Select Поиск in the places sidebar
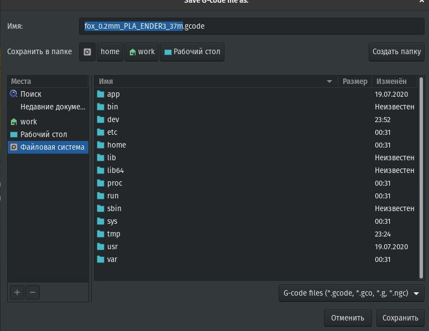 [x=48, y=94]
